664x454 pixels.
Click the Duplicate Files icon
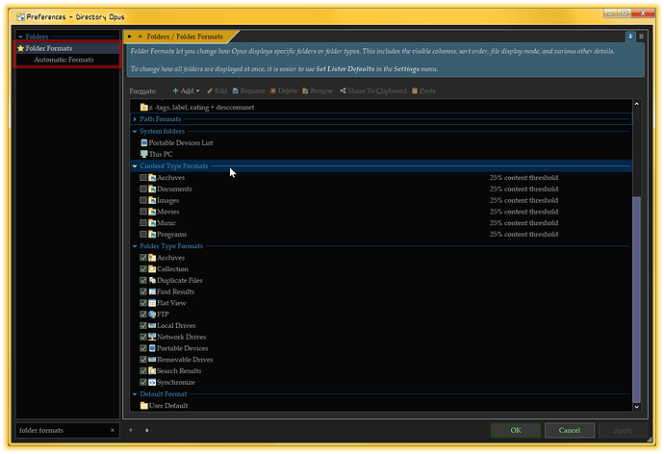pyautogui.click(x=153, y=281)
